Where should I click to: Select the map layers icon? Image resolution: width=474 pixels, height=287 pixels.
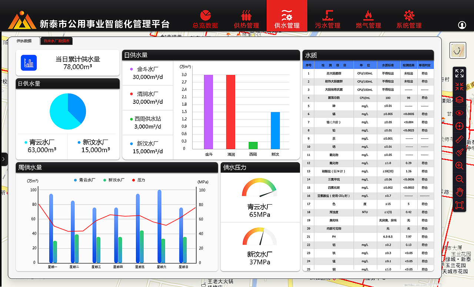(459, 99)
